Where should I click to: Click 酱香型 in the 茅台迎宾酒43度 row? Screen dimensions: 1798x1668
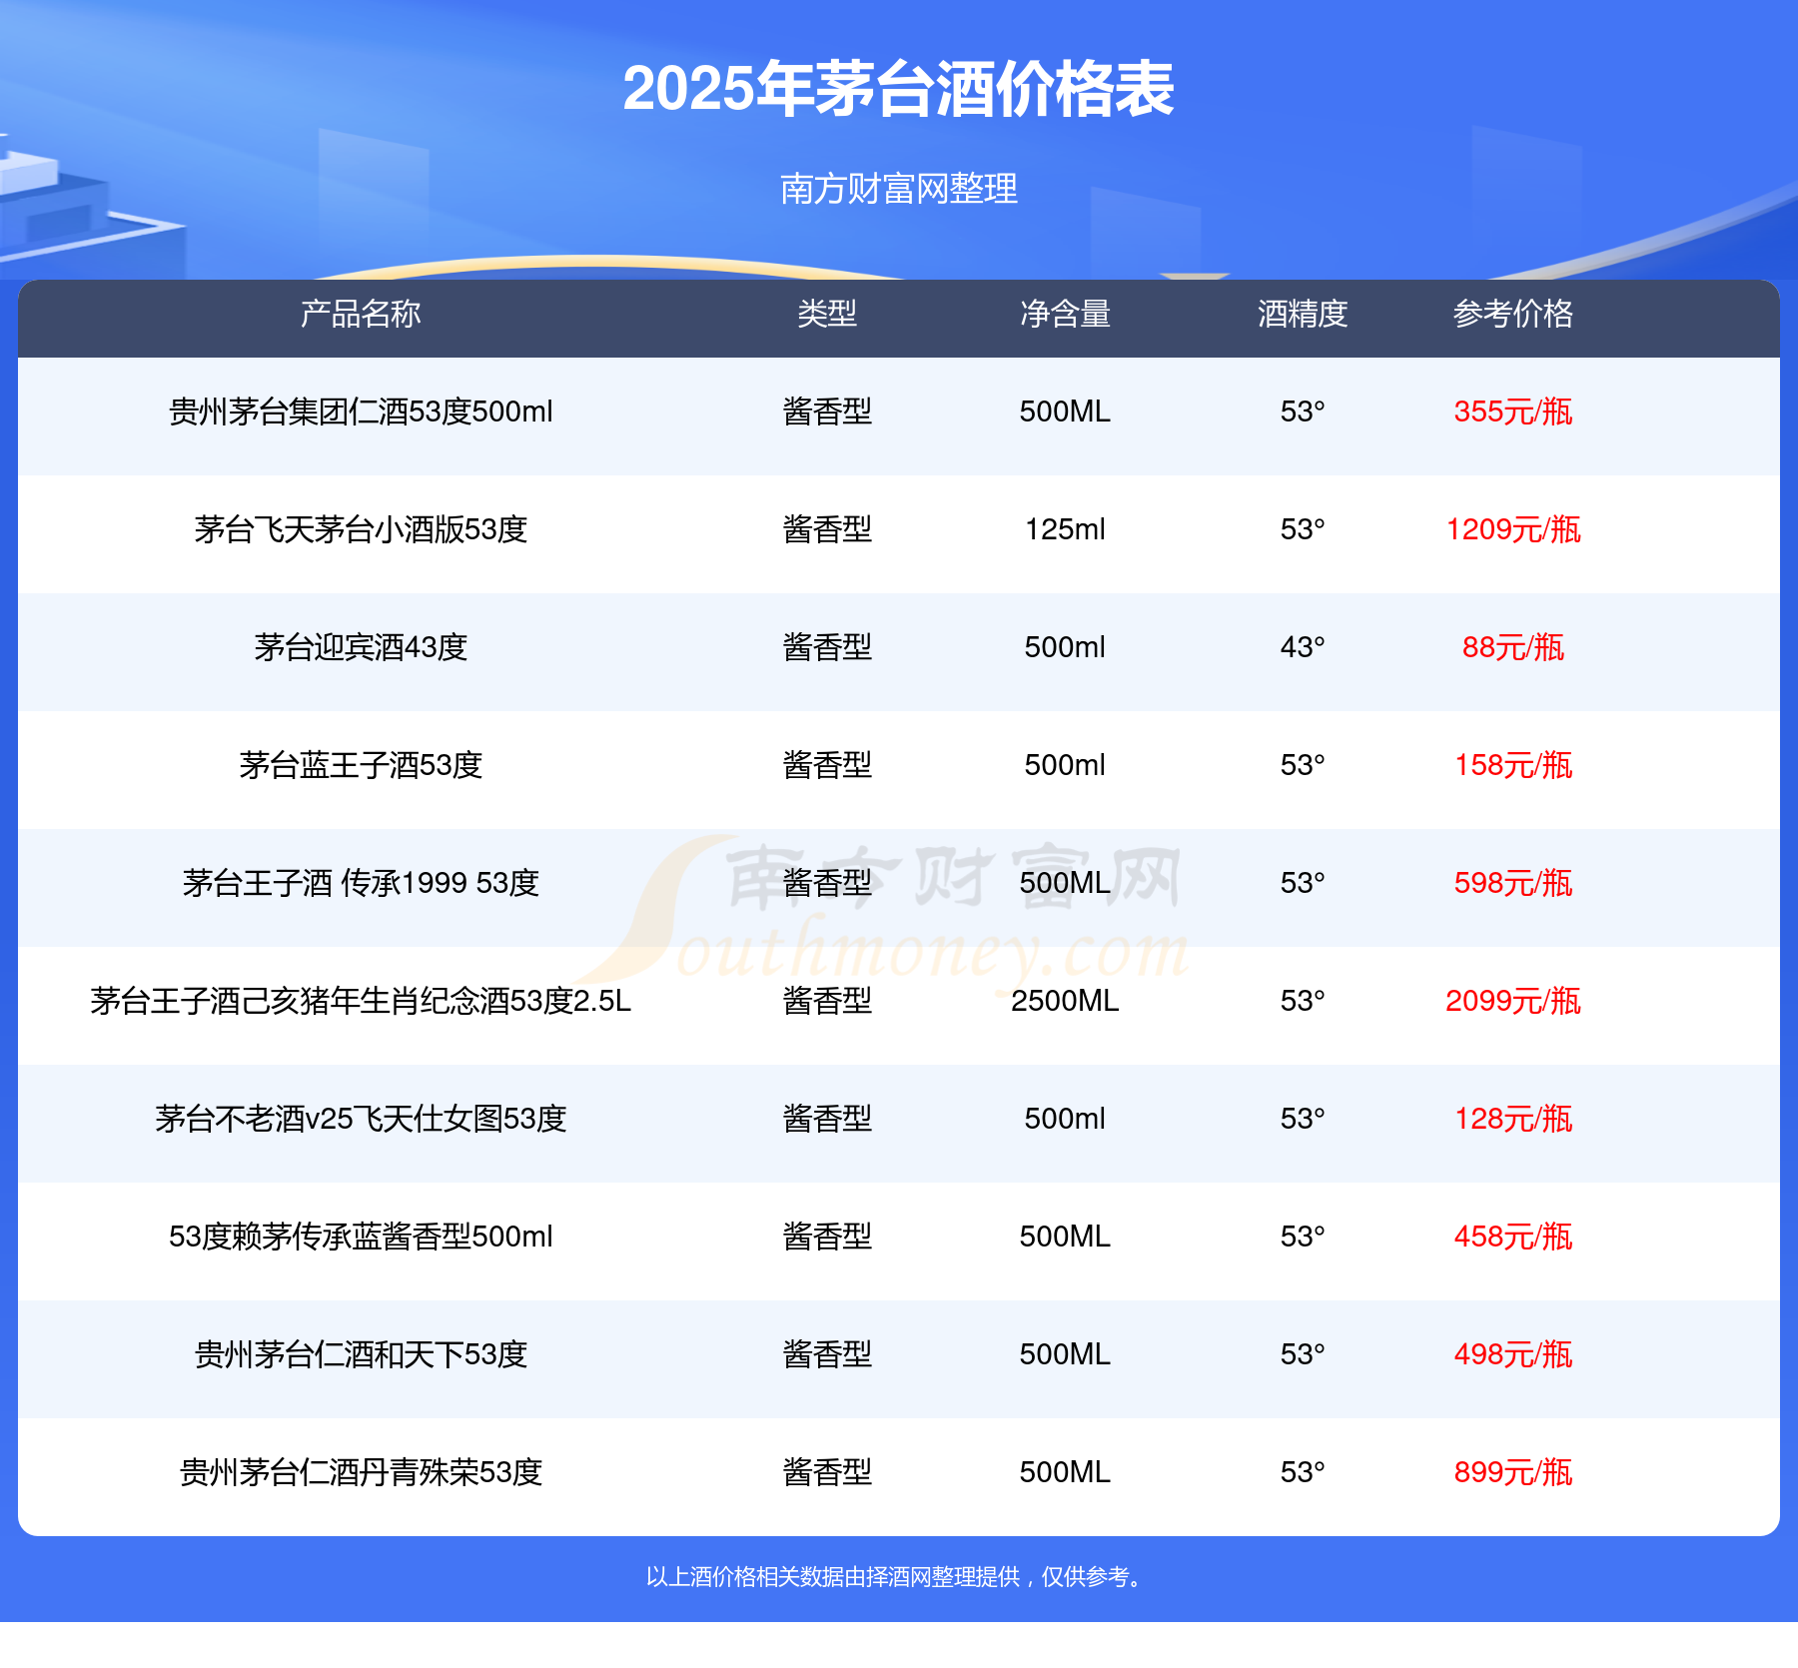pyautogui.click(x=827, y=647)
